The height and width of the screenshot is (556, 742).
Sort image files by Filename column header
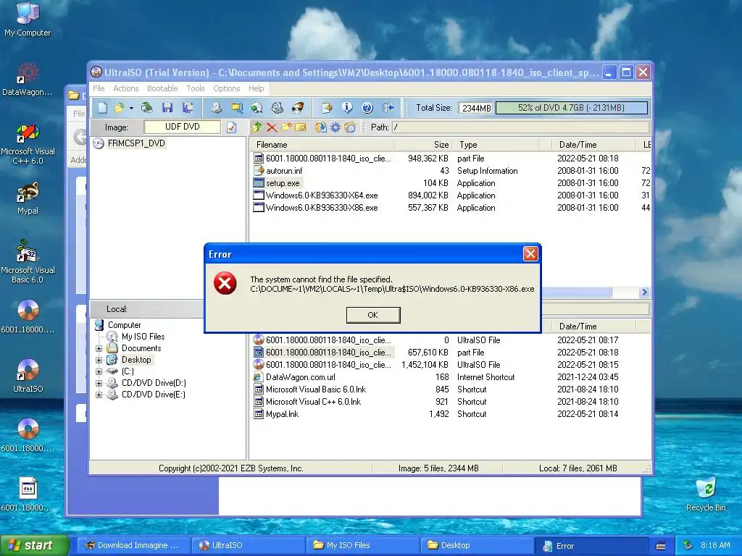point(322,145)
